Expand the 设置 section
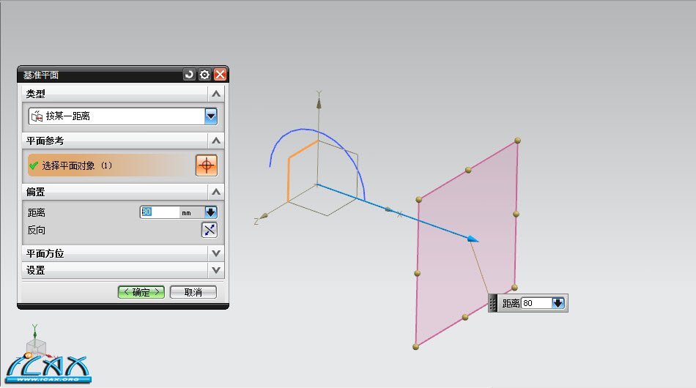Image resolution: width=696 pixels, height=388 pixels. point(215,270)
